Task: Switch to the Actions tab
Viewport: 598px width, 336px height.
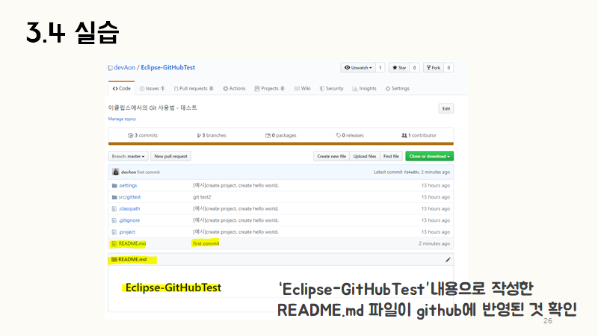Action: [234, 88]
